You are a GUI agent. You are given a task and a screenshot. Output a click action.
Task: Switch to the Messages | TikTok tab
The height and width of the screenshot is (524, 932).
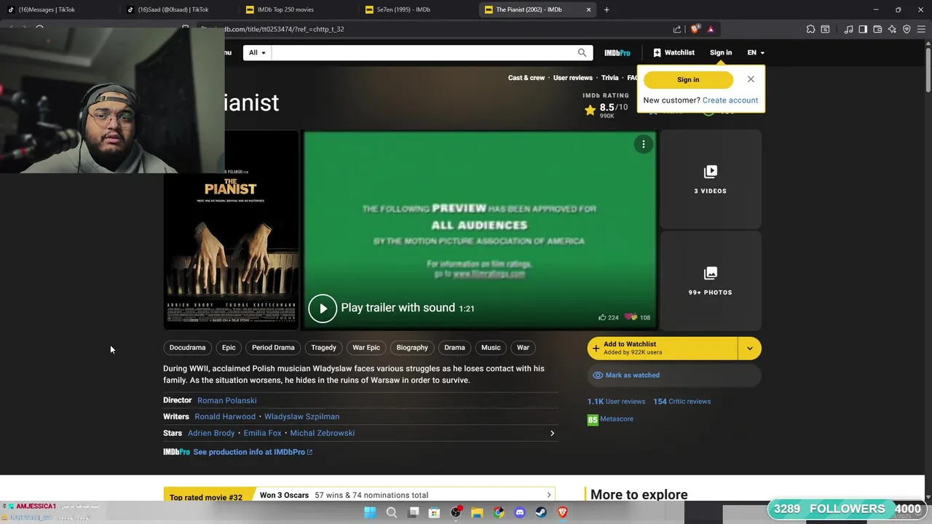tap(60, 9)
